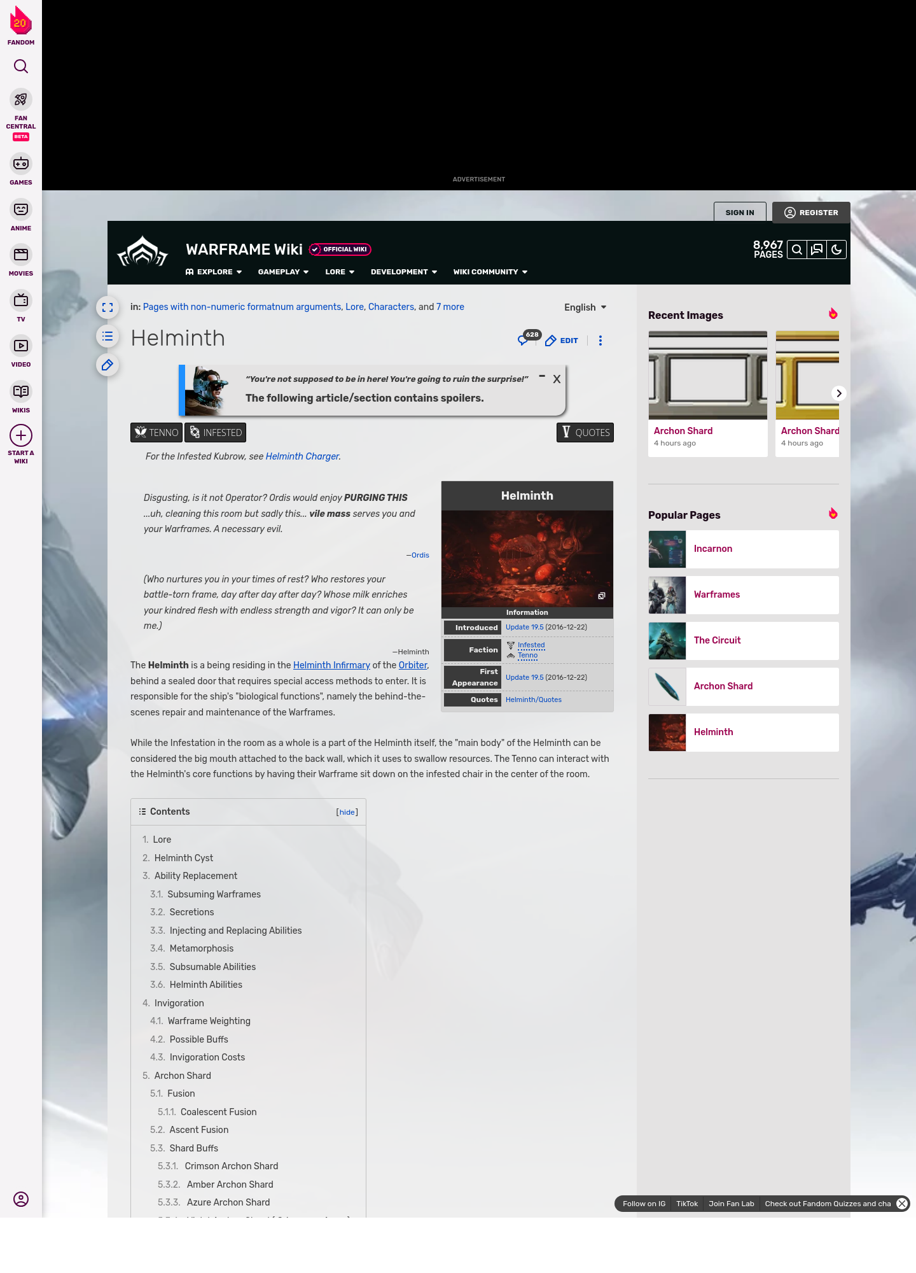Screen dimensions: 916x1273
Task: Minimize the spoiler warning banner
Action: click(542, 377)
